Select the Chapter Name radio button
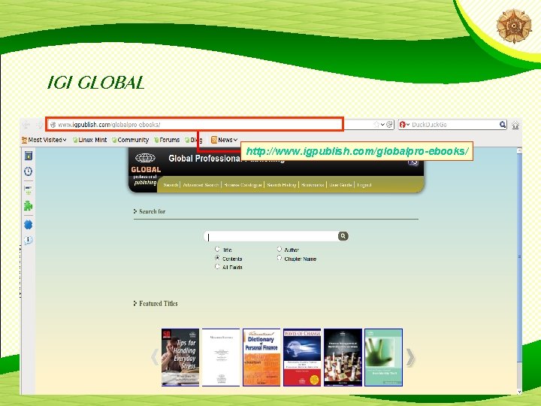This screenshot has width=541, height=406. click(x=280, y=258)
